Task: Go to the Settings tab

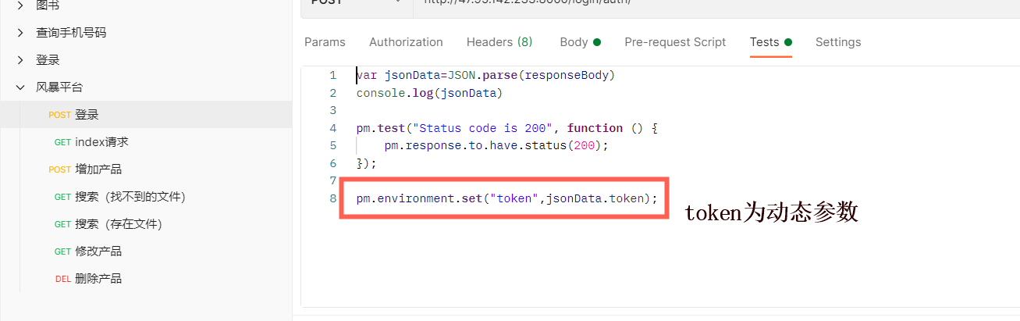Action: pyautogui.click(x=838, y=42)
